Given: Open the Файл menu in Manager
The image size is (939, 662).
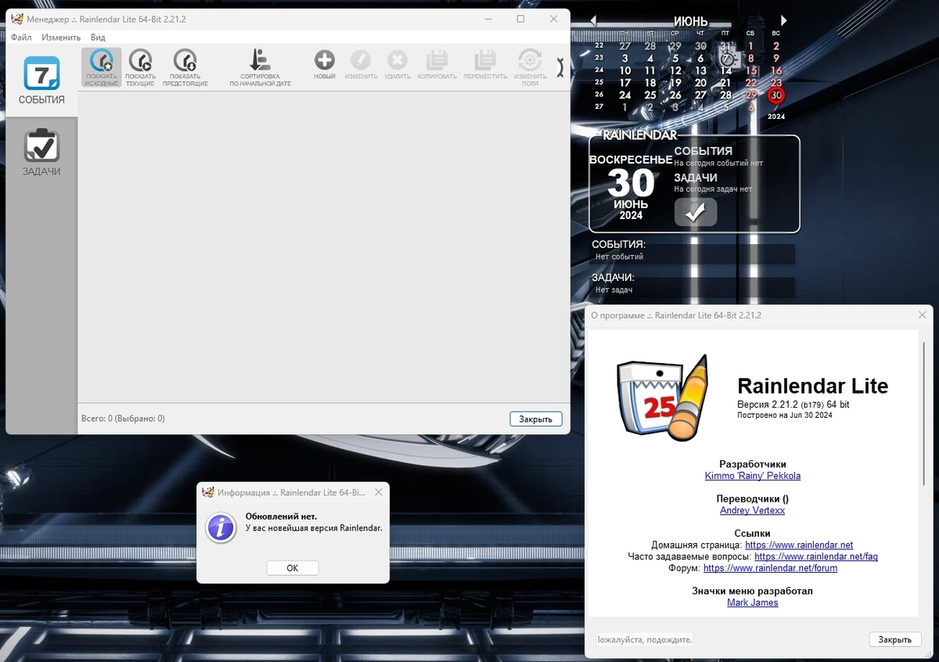Looking at the screenshot, I should pyautogui.click(x=21, y=37).
